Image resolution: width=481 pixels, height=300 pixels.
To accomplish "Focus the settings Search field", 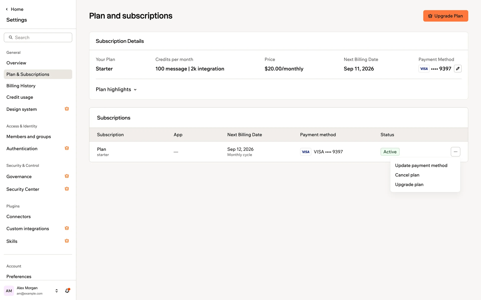I will [x=38, y=37].
